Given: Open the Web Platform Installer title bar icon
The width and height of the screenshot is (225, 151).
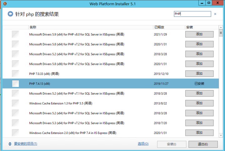Looking at the screenshot, I should (5, 3).
